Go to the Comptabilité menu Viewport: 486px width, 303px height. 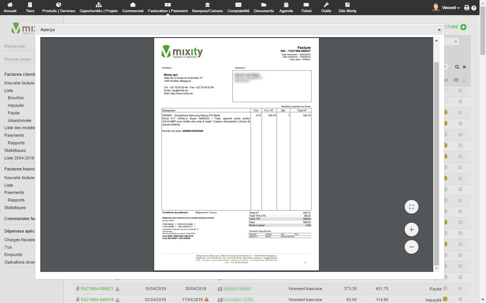(238, 8)
